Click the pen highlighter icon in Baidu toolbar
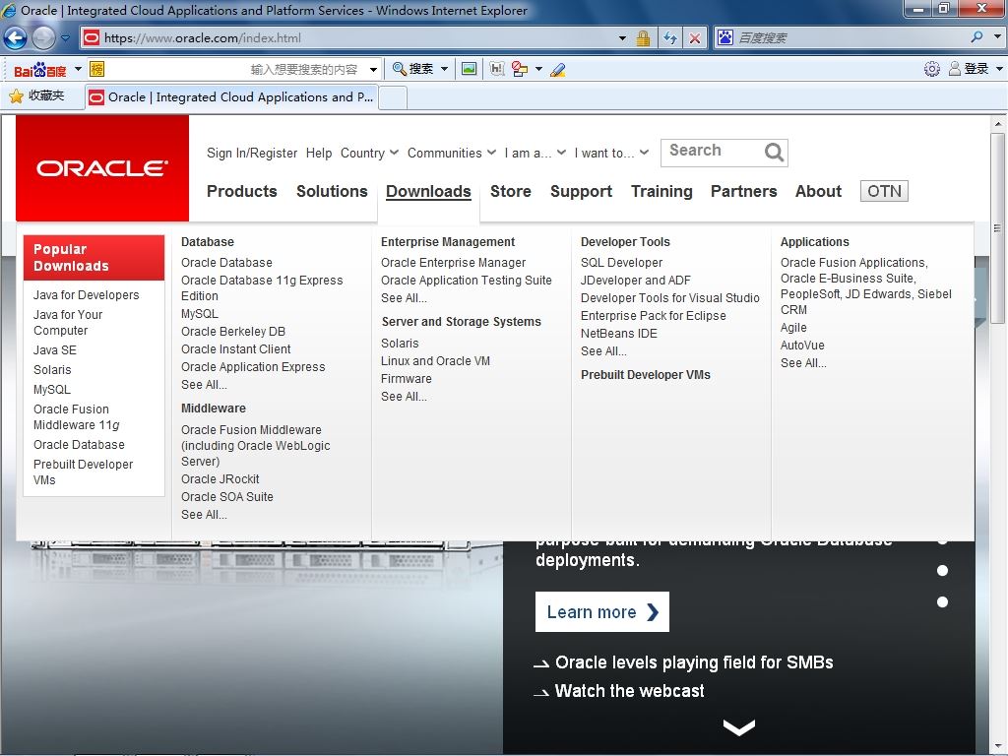Screen dimensions: 1008x756 [x=557, y=70]
